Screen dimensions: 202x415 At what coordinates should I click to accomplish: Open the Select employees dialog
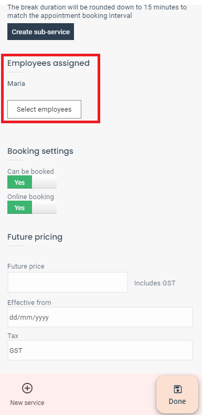(x=44, y=110)
